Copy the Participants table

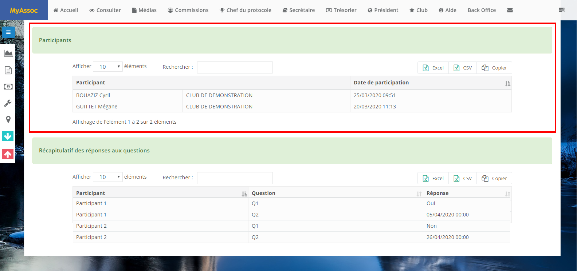494,68
